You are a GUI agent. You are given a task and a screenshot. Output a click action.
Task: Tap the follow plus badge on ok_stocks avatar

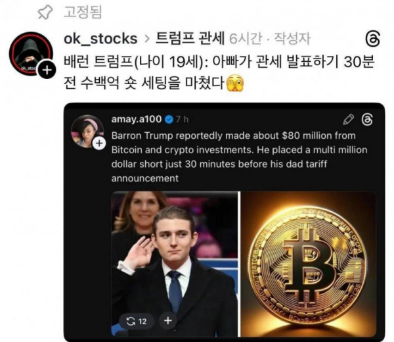pyautogui.click(x=47, y=70)
